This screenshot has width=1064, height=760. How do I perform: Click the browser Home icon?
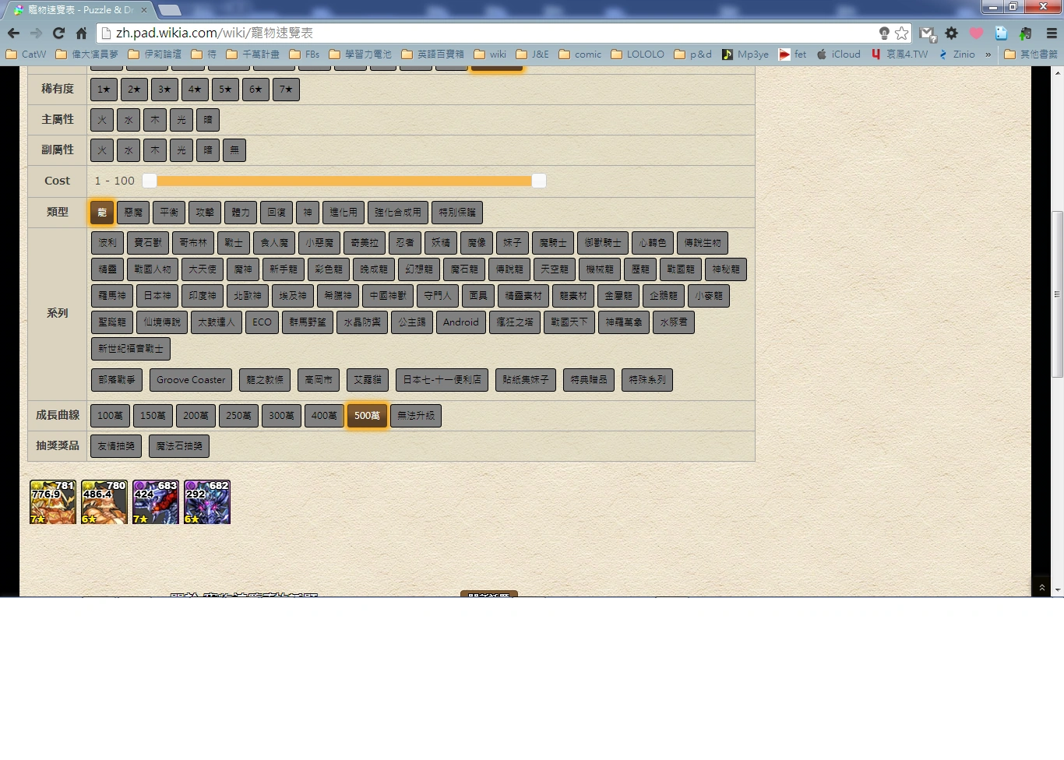[81, 33]
